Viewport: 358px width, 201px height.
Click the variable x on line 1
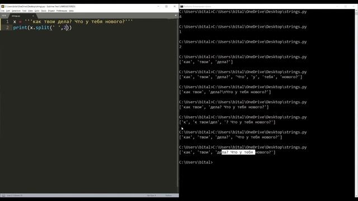15,22
